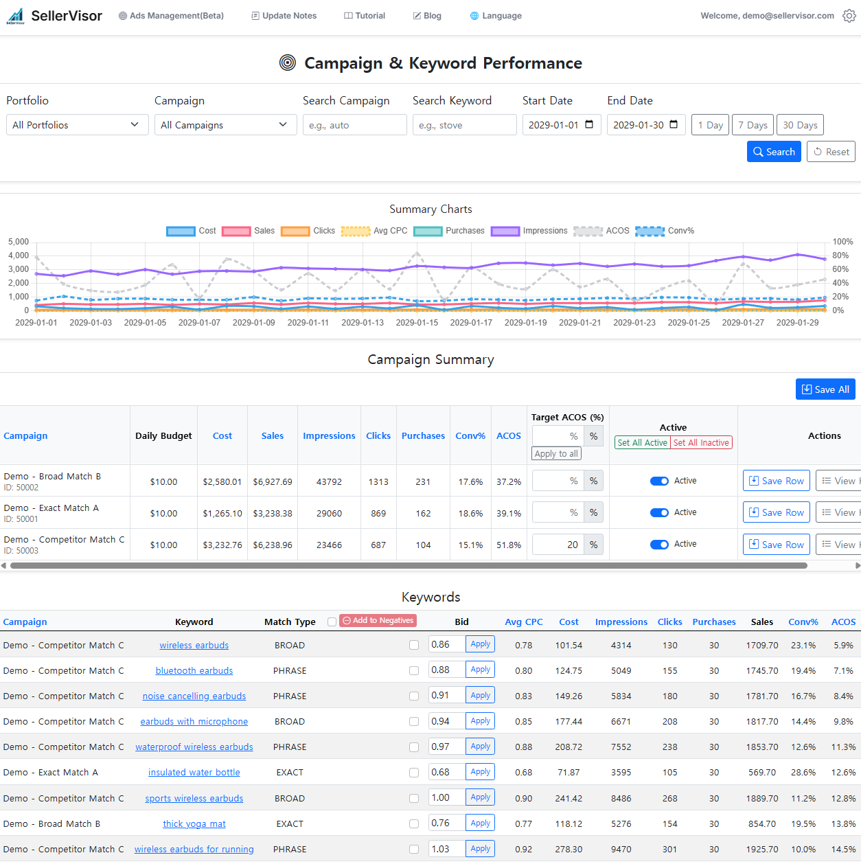The image size is (861, 864).
Task: Expand the All Campaigns dropdown
Action: pos(226,125)
